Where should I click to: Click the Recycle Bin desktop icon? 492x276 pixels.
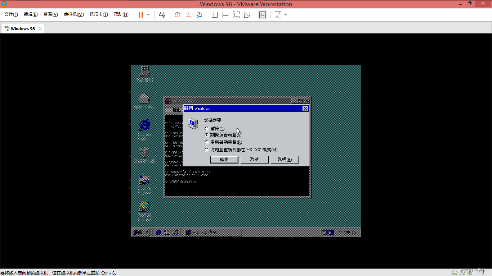click(144, 155)
